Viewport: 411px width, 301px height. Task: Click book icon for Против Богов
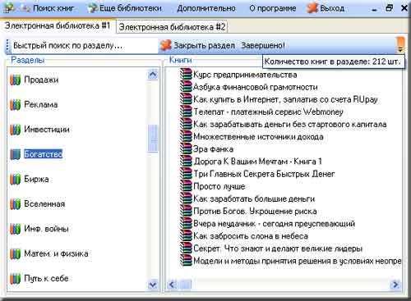coord(186,211)
